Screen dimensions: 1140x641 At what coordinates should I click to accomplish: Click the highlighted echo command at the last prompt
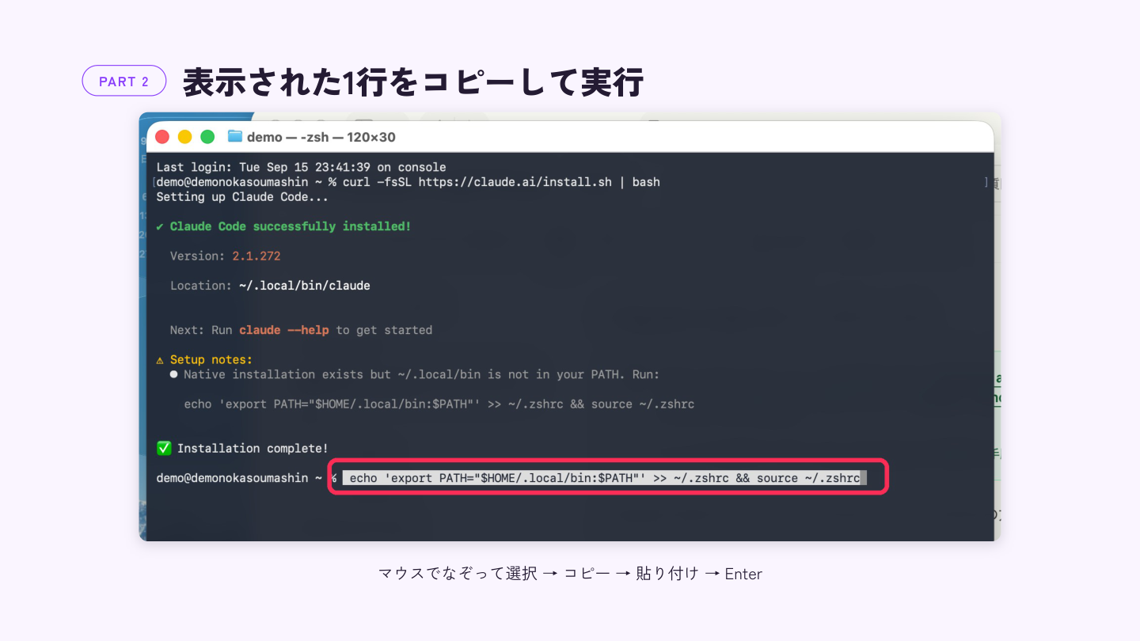coord(605,478)
